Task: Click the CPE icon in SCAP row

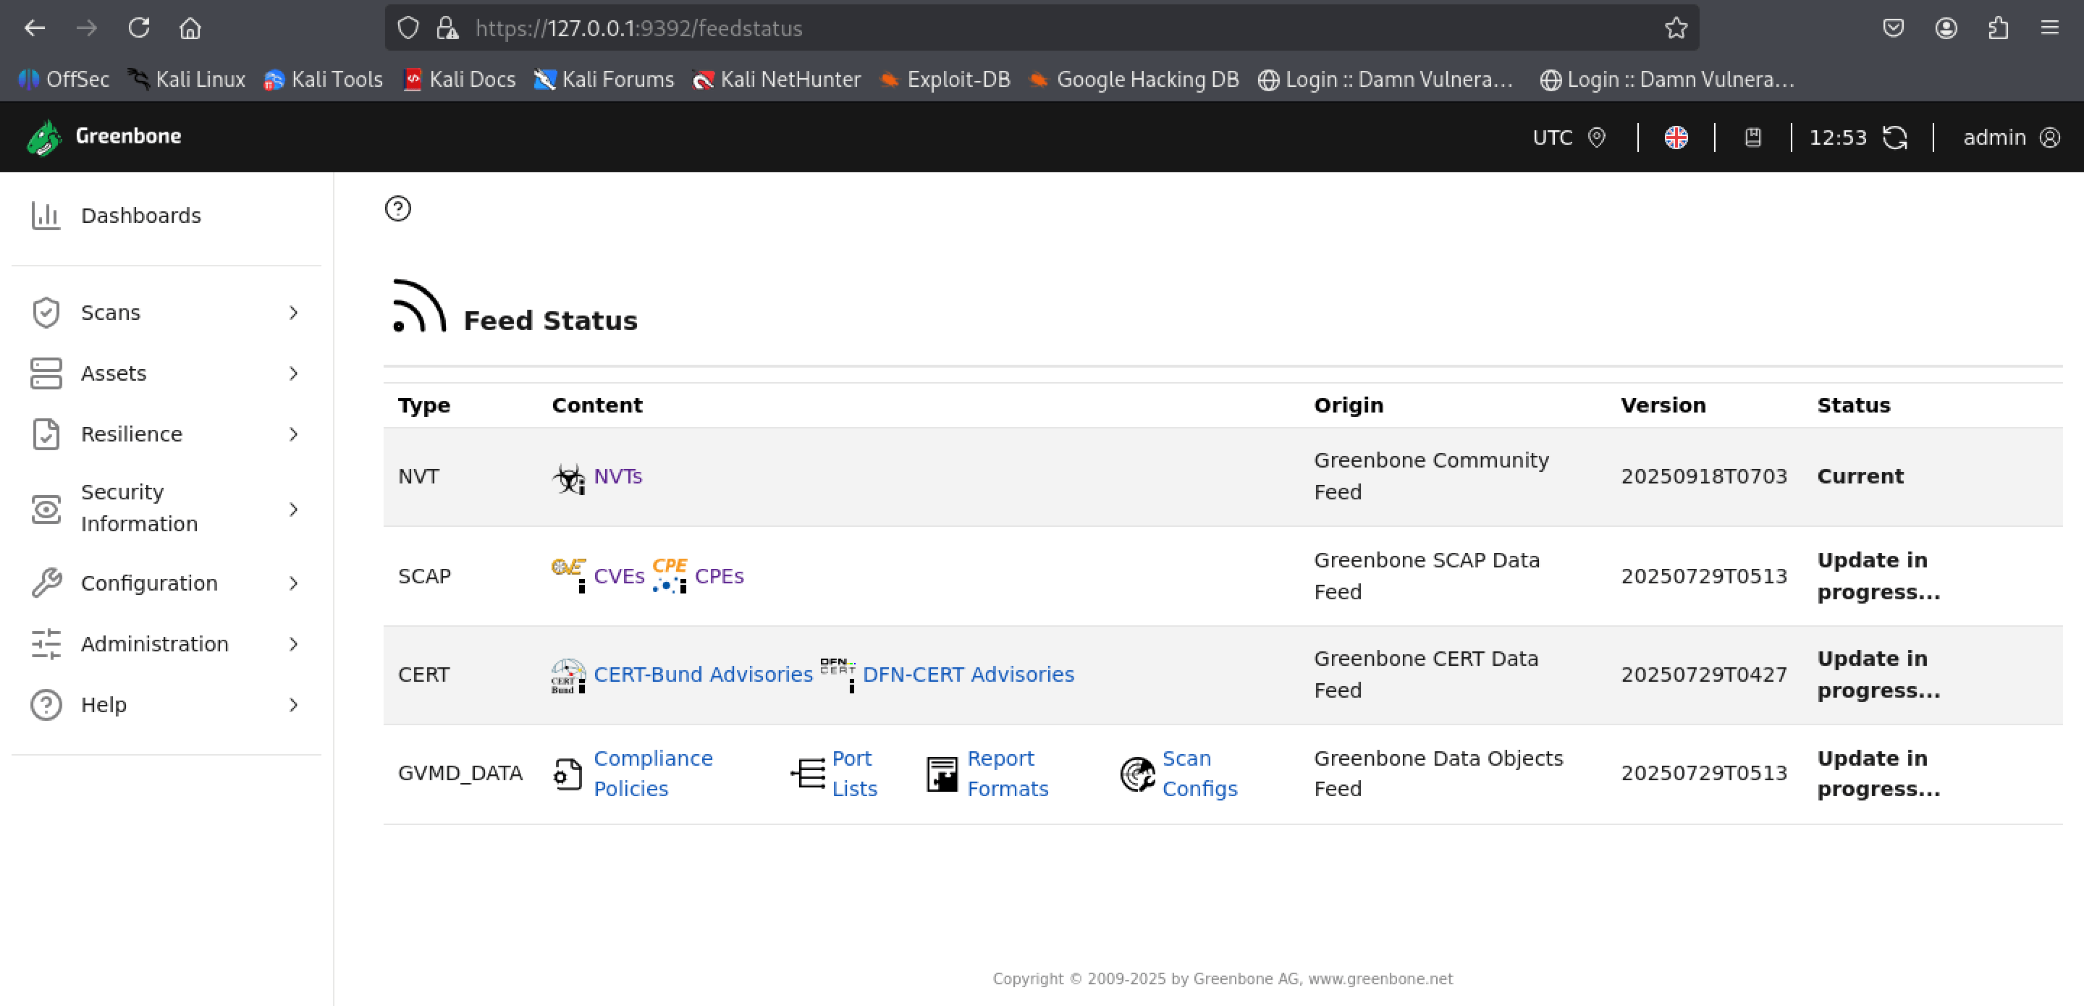Action: 670,575
